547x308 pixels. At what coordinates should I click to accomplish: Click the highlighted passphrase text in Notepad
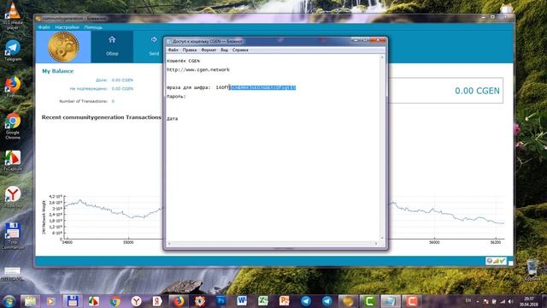point(263,87)
